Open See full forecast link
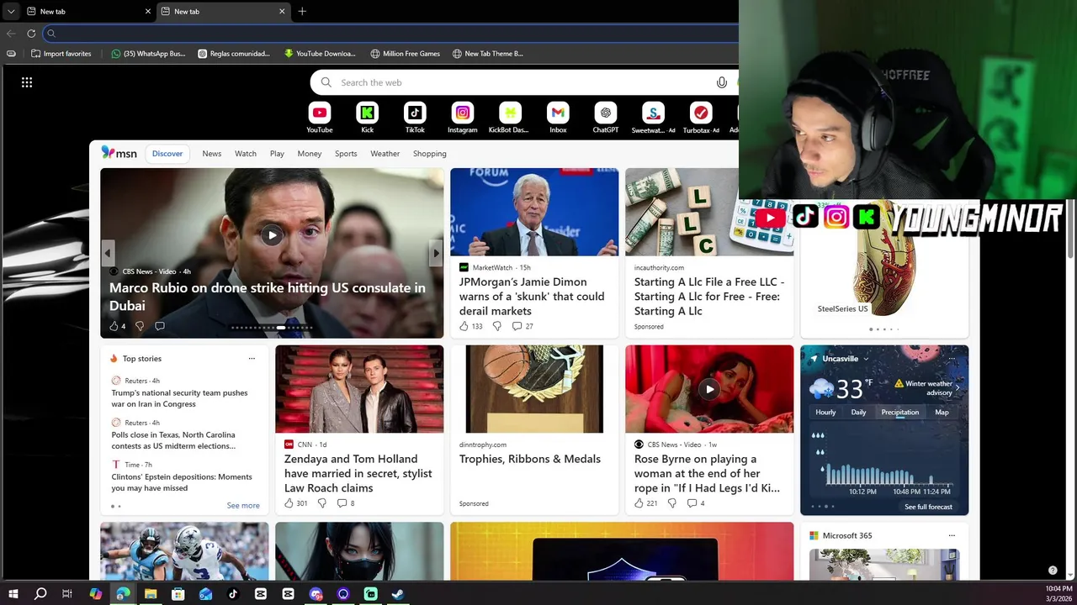Viewport: 1077px width, 605px height. [928, 507]
